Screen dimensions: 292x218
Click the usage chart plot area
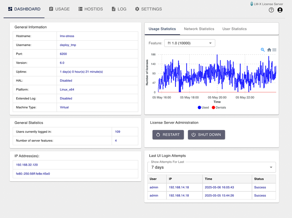click(x=217, y=73)
